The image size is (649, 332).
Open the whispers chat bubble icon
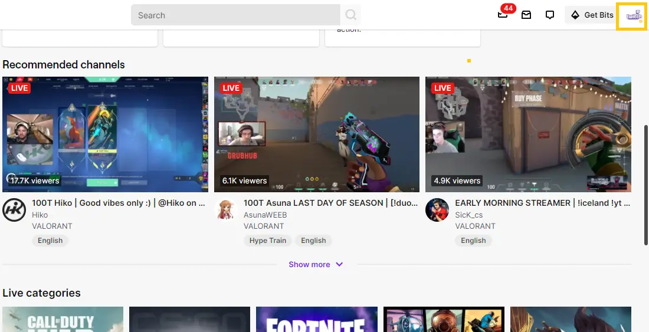point(550,15)
